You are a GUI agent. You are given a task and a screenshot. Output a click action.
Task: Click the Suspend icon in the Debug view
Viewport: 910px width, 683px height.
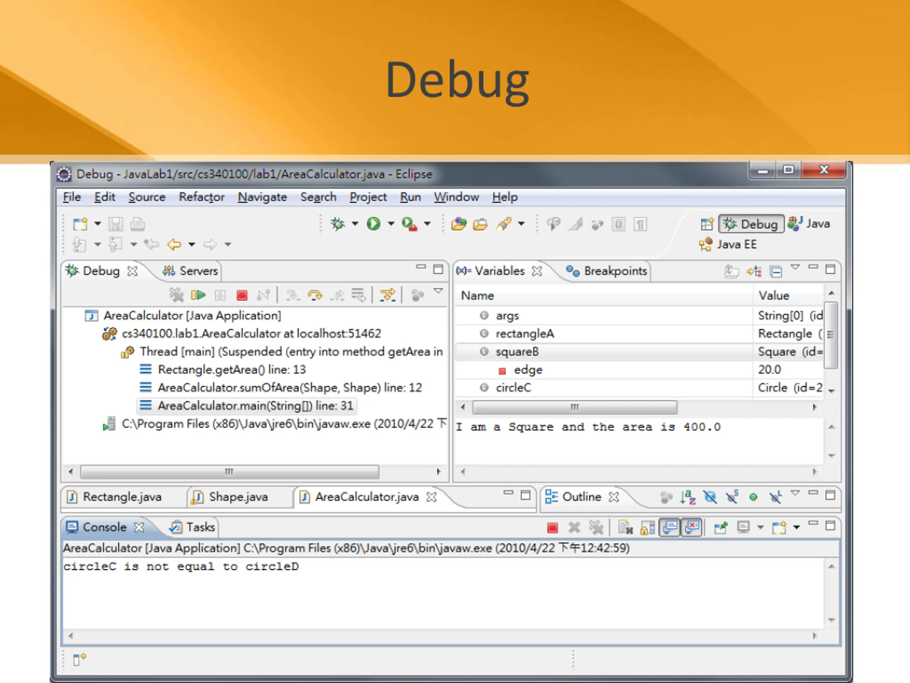[x=220, y=295]
